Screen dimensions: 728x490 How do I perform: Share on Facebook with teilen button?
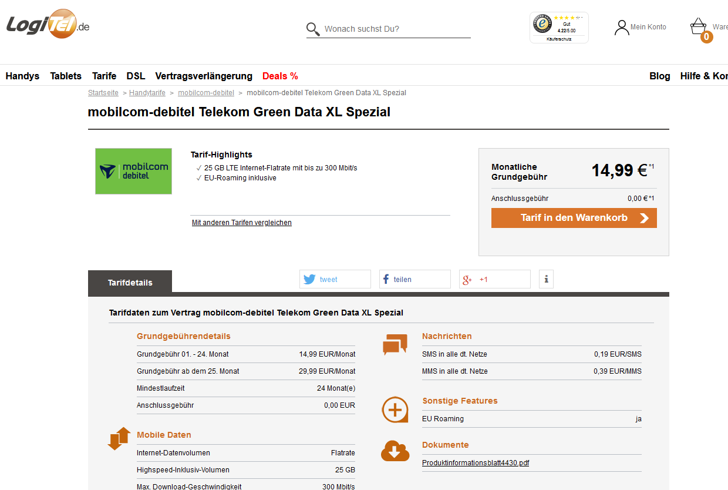pos(414,279)
